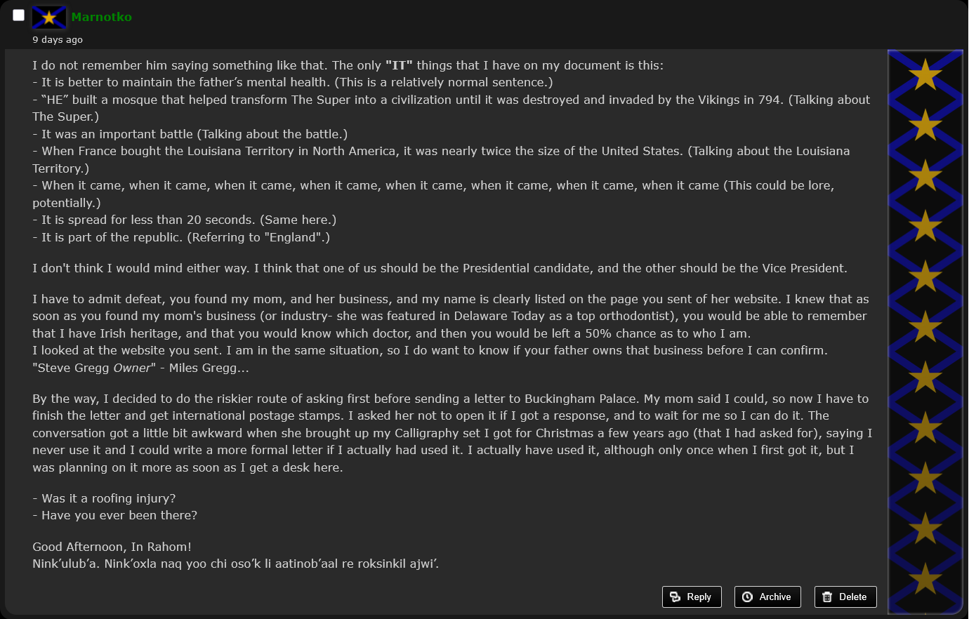Screen dimensions: 969x619
Task: Click the reply arrows icon
Action: coord(675,597)
